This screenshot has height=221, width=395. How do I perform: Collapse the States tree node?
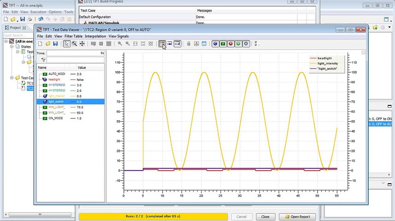[x=12, y=47]
